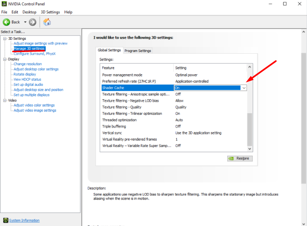307x226 pixels.
Task: Select Manage 3D settings in the tree
Action: pos(29,48)
